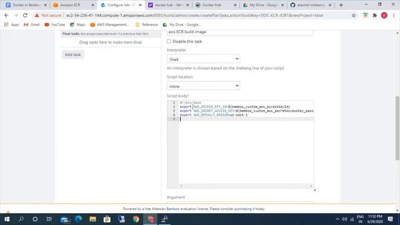
Task: Switch to My Drive Google tab
Action: pyautogui.click(x=263, y=5)
